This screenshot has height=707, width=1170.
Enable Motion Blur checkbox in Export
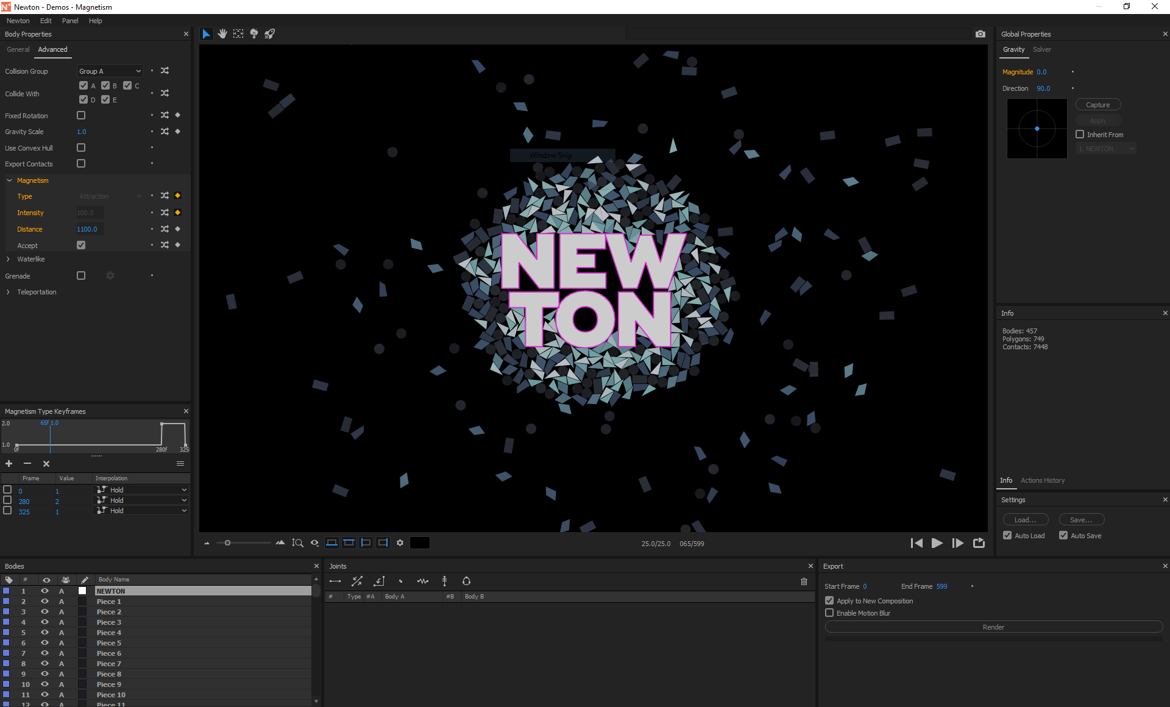[x=829, y=613]
